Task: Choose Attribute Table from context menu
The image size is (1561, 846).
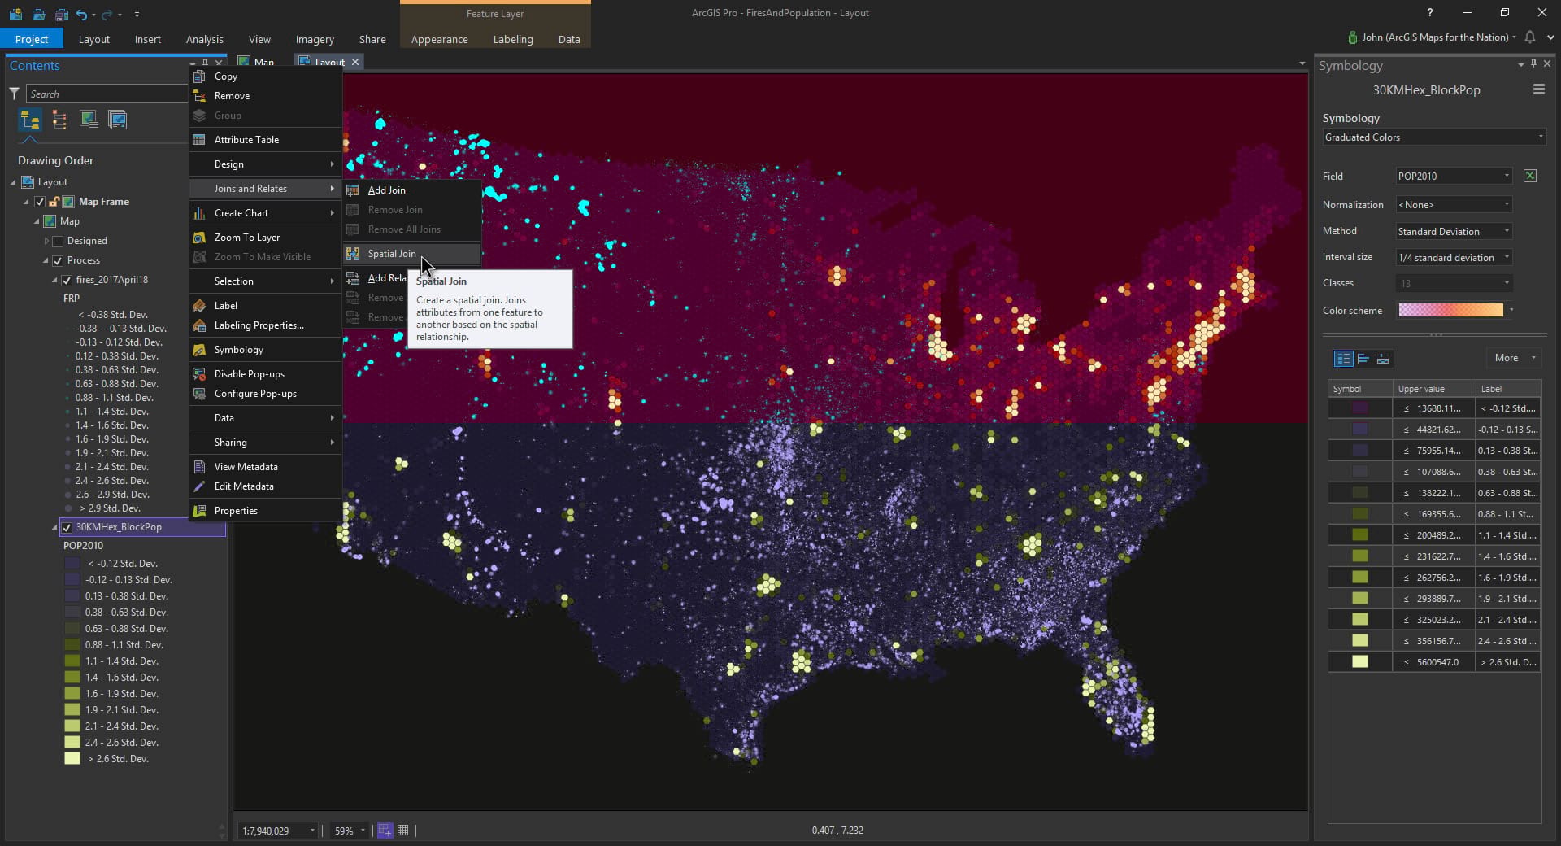Action: click(x=265, y=140)
